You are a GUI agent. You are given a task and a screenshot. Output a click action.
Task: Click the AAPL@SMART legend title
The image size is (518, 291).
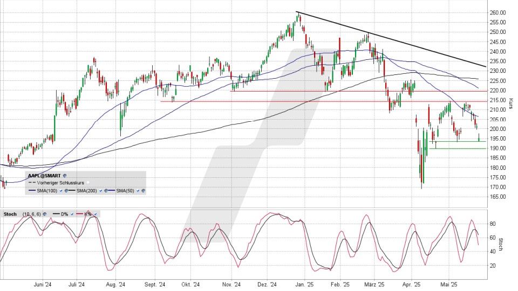tap(44, 176)
